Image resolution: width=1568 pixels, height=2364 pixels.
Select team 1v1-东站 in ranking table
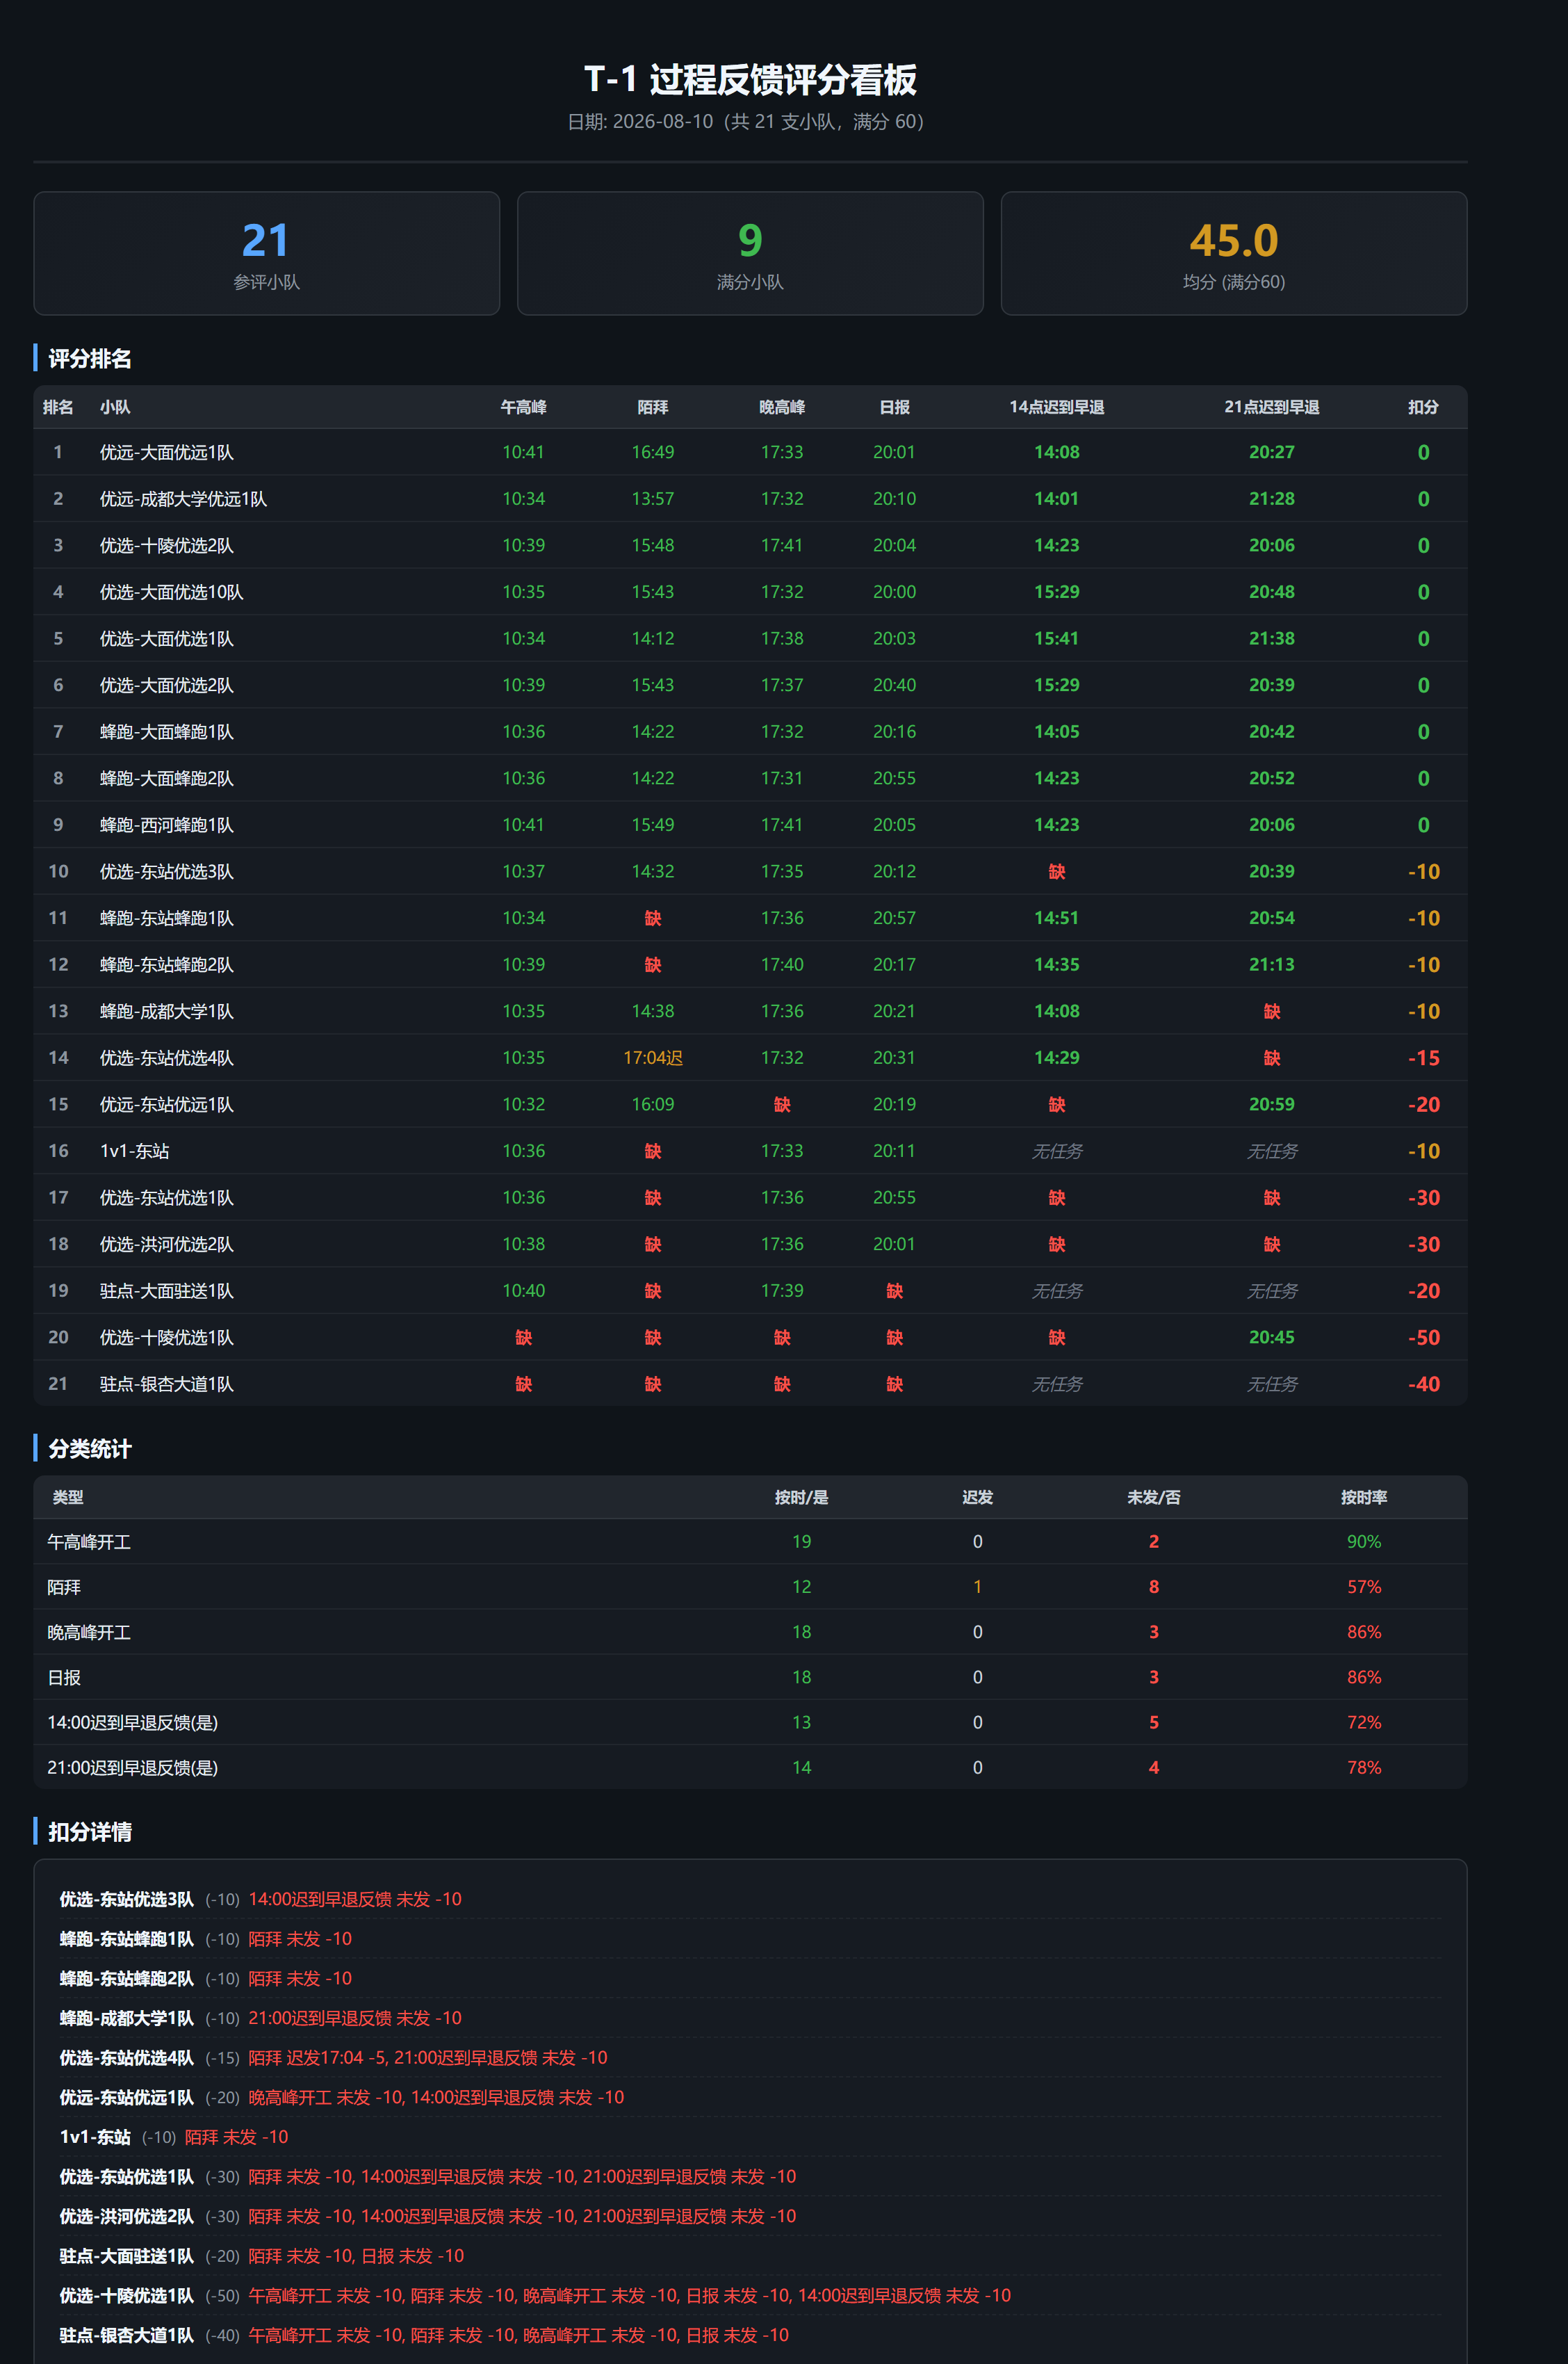coord(135,1151)
